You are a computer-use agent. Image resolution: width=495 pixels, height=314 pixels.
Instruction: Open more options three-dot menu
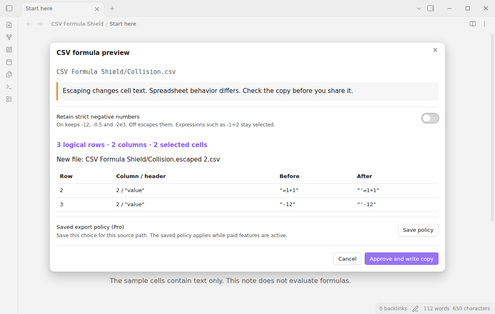[484, 24]
